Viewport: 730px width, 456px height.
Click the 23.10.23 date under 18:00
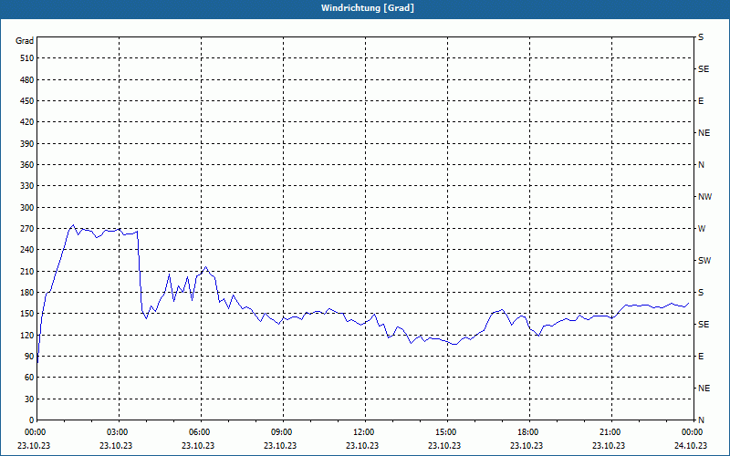coord(527,446)
